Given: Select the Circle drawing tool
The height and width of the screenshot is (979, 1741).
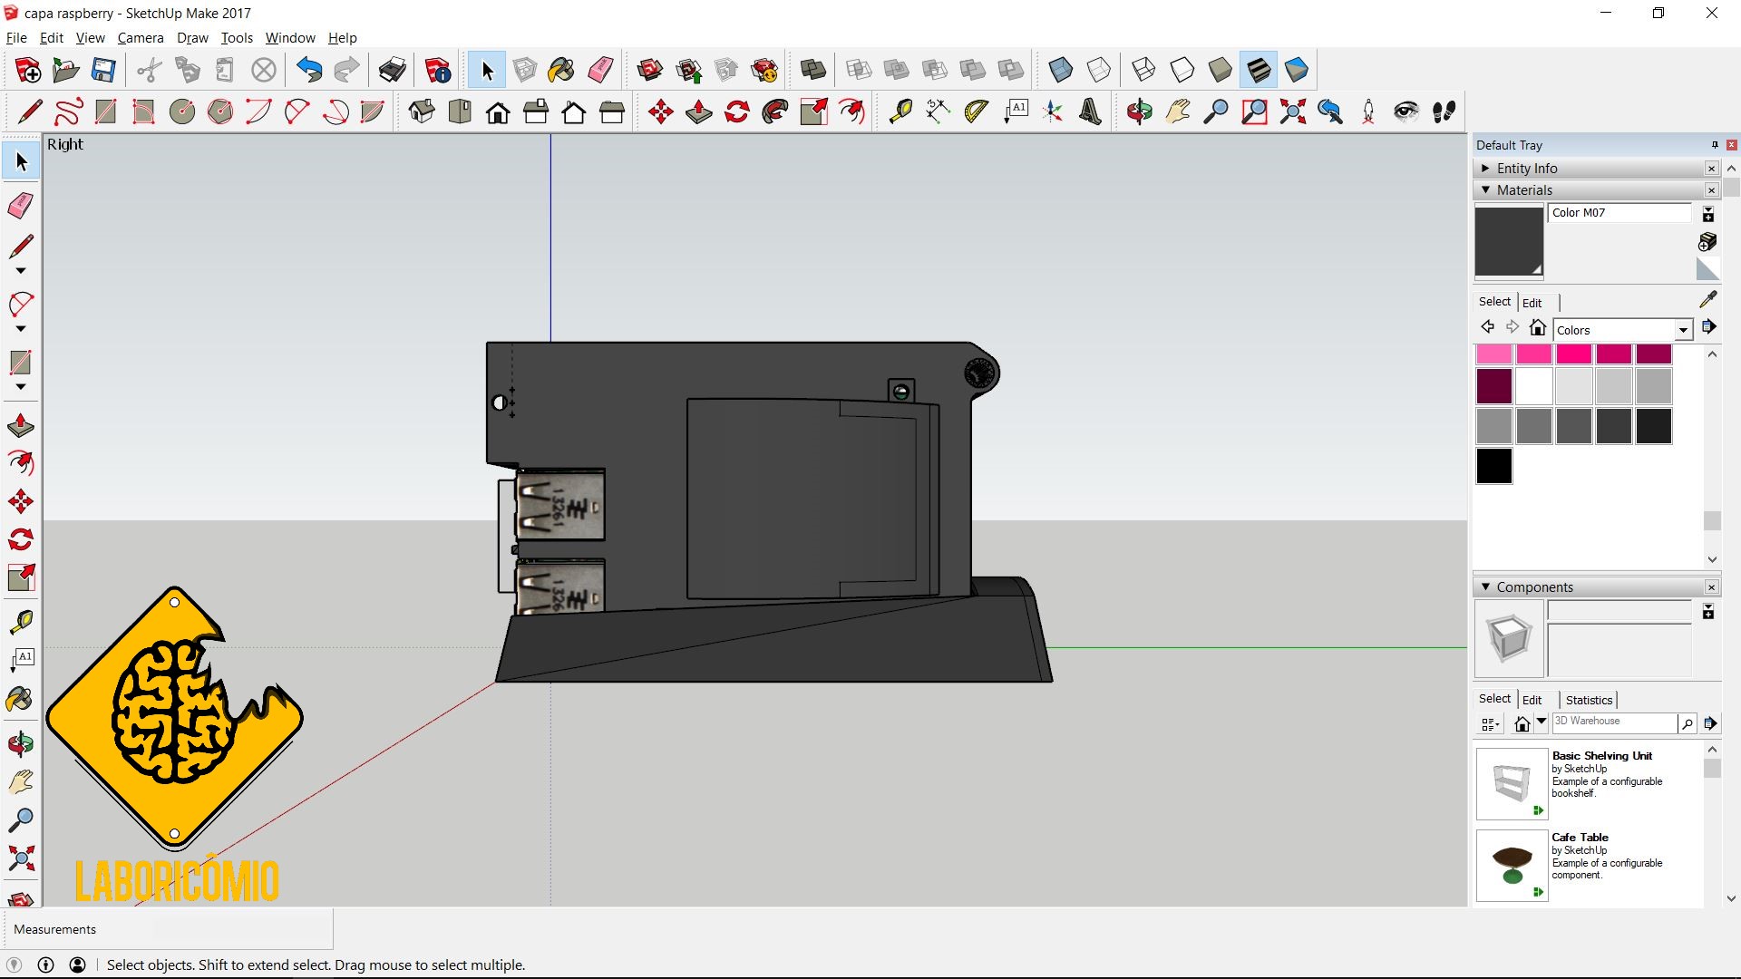Looking at the screenshot, I should pyautogui.click(x=182, y=112).
